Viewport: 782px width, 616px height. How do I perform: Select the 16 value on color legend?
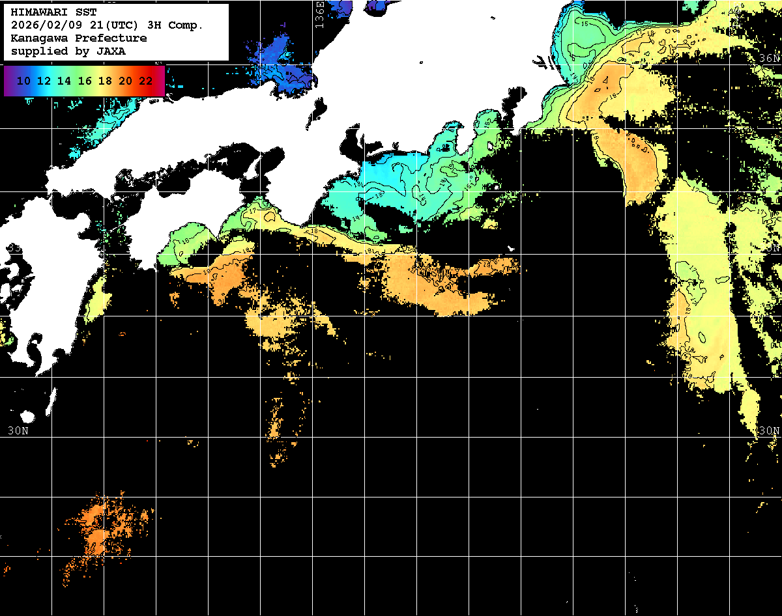tap(85, 81)
